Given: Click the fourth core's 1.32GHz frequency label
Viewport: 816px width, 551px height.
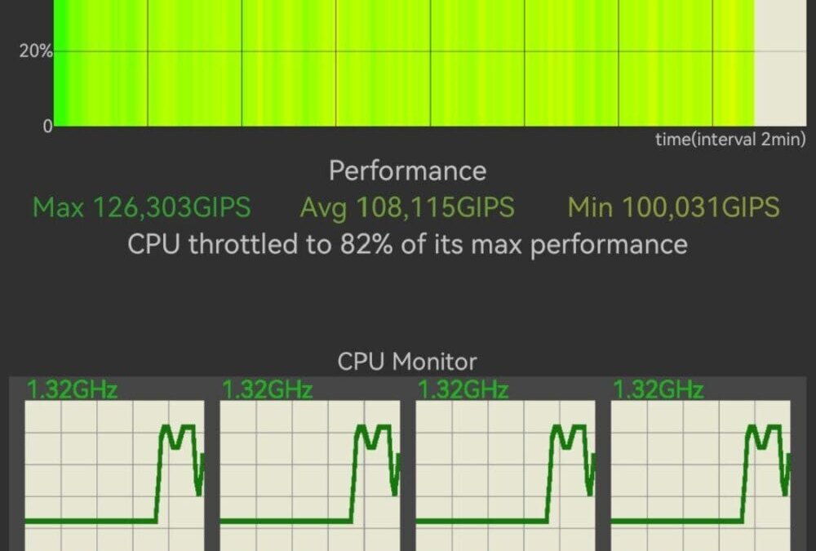Looking at the screenshot, I should [658, 389].
